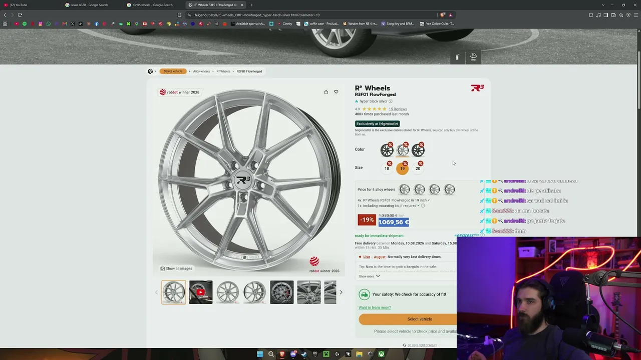Click Show all images button
Viewport: 641px width, 360px height.
pyautogui.click(x=176, y=268)
